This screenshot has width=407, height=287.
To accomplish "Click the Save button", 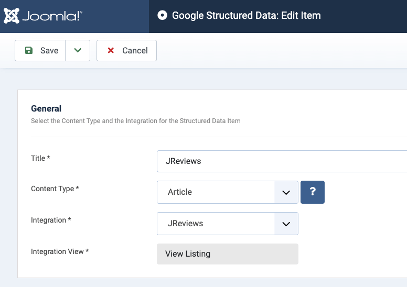I will coord(40,51).
